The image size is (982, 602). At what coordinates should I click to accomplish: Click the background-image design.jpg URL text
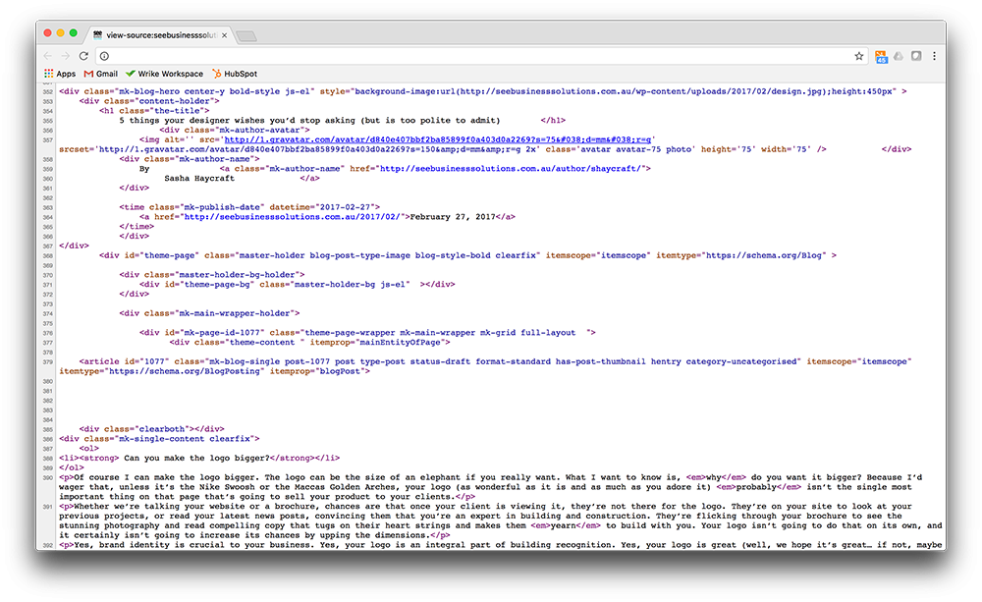640,91
